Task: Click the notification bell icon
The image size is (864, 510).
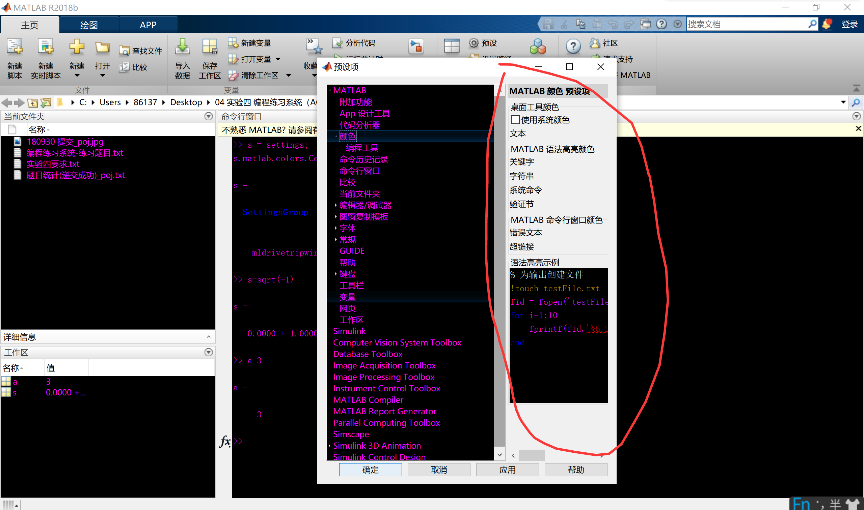Action: (827, 24)
